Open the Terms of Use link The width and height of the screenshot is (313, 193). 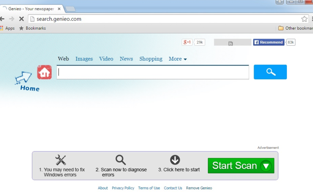pos(149,188)
